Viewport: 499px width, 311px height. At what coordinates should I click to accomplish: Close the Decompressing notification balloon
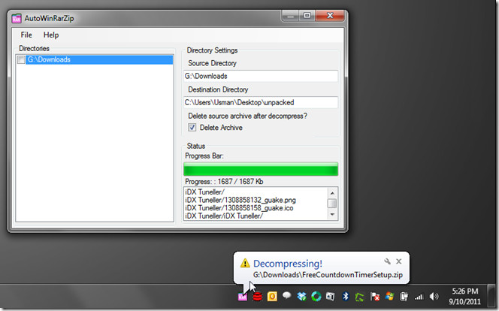pyautogui.click(x=399, y=261)
